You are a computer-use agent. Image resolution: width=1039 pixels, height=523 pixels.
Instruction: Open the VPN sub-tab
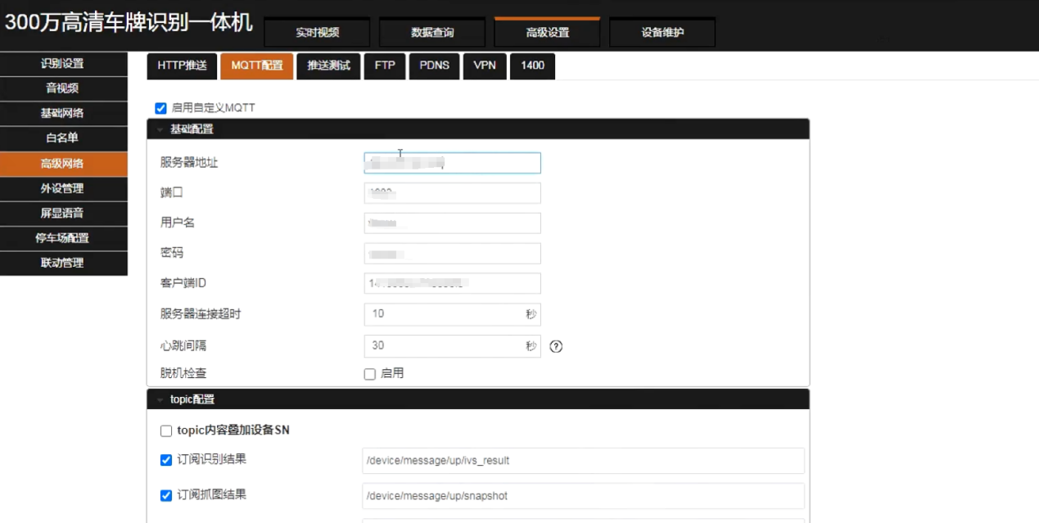tap(485, 66)
